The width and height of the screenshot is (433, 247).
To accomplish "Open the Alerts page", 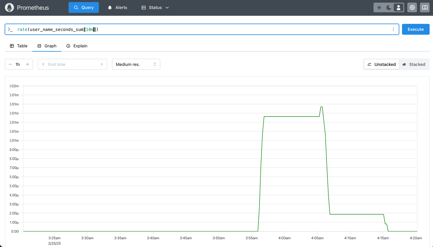I will [117, 8].
